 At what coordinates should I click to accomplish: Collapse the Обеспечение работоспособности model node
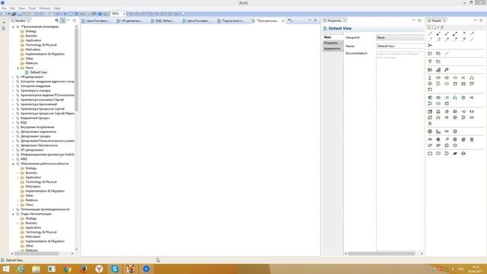click(x=13, y=164)
